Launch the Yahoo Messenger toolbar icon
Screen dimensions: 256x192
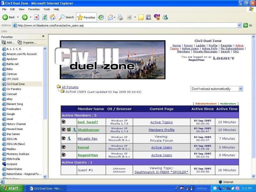(157, 17)
